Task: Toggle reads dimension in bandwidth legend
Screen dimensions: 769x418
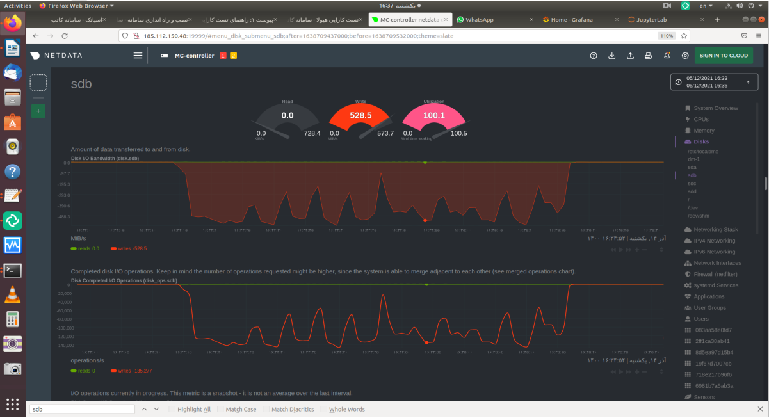Action: (85, 248)
